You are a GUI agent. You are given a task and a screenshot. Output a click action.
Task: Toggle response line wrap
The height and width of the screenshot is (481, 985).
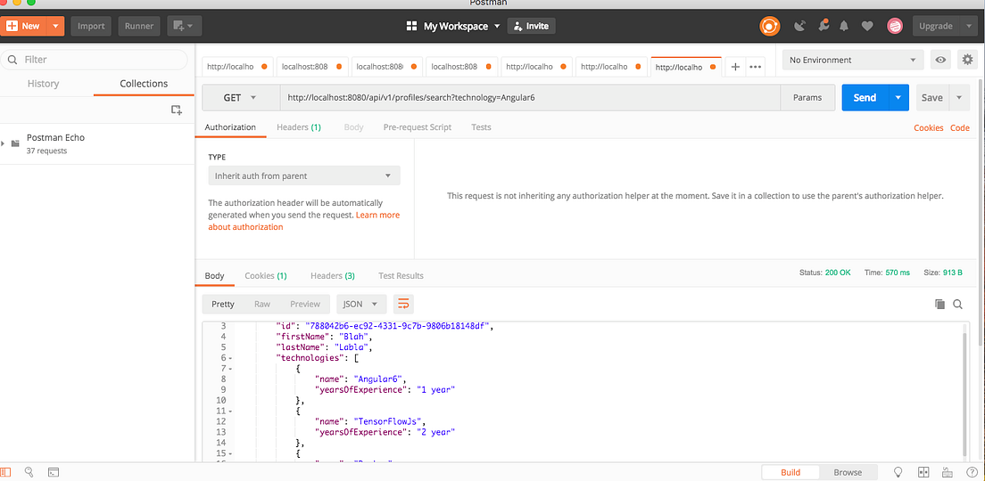coord(404,304)
